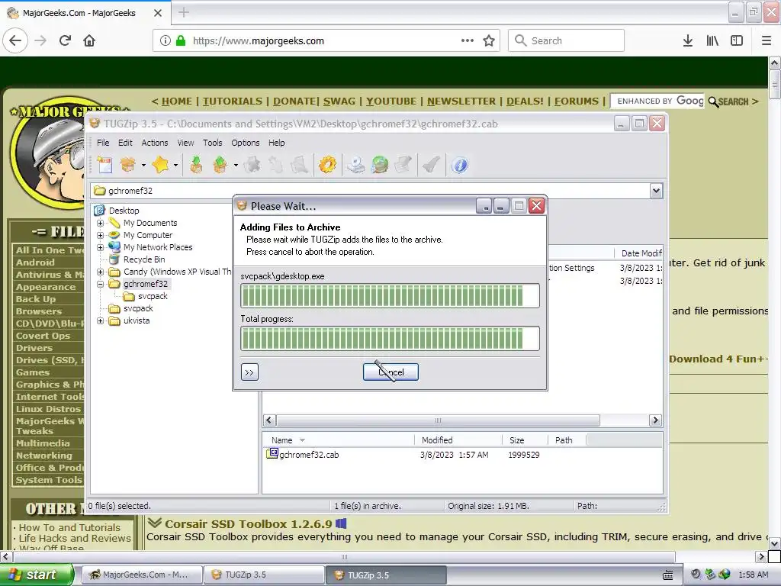The image size is (781, 586).
Task: Click the greyed-out puzzle piece toolbar icon
Action: (x=252, y=165)
